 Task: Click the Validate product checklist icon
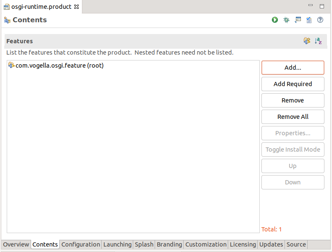click(x=309, y=20)
